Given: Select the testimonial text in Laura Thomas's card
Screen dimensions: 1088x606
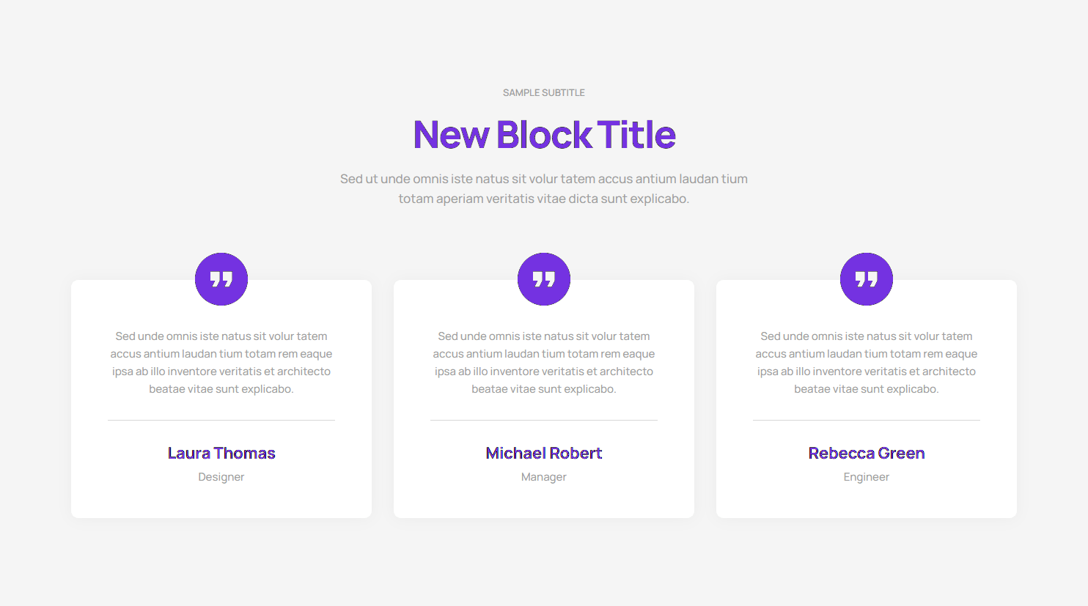Looking at the screenshot, I should (221, 363).
